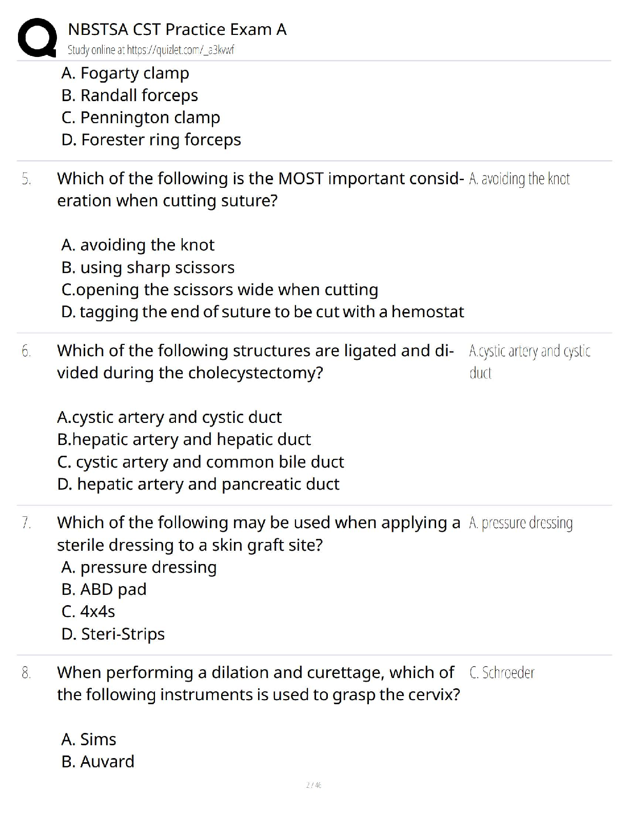The height and width of the screenshot is (813, 628).
Task: Choose option B. Auvard
Action: [97, 761]
